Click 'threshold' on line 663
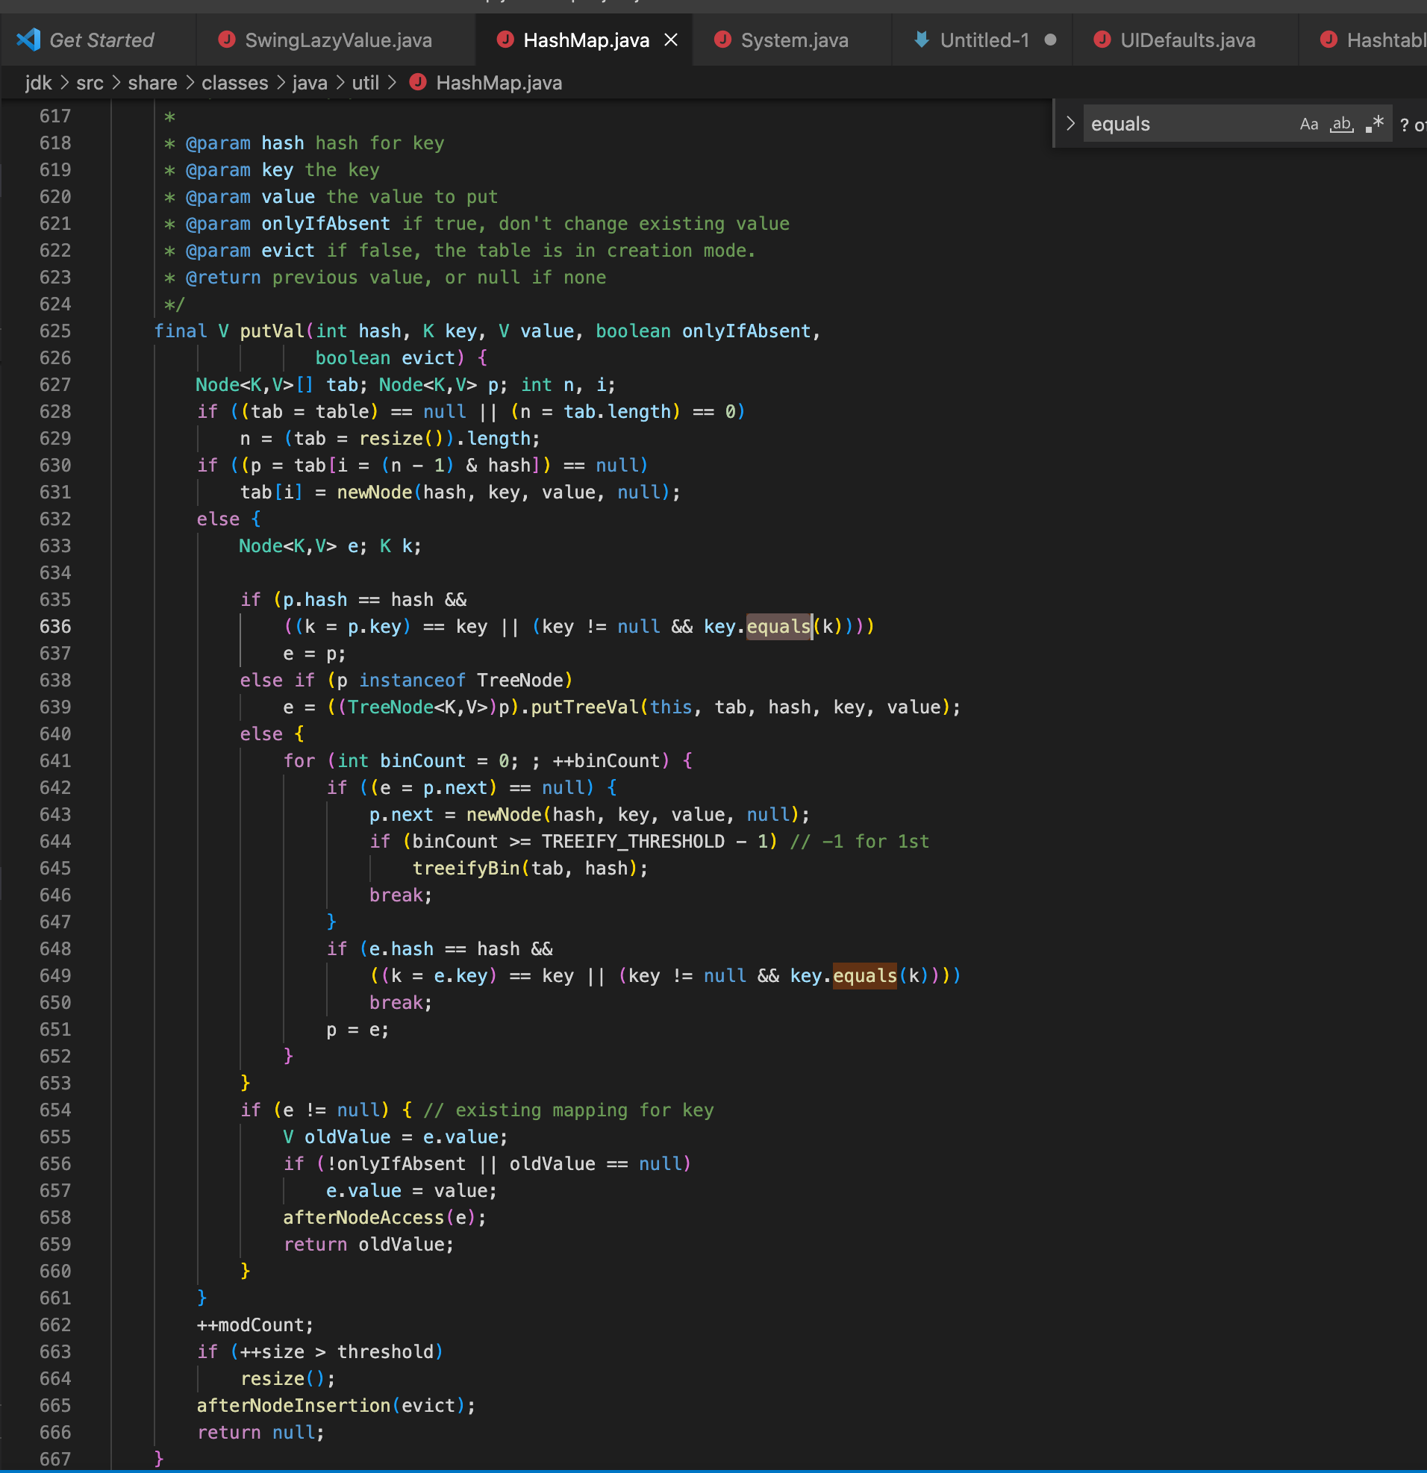 (x=386, y=1353)
